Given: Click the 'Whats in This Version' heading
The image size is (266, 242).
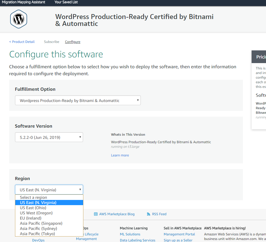Looking at the screenshot, I should (x=128, y=135).
